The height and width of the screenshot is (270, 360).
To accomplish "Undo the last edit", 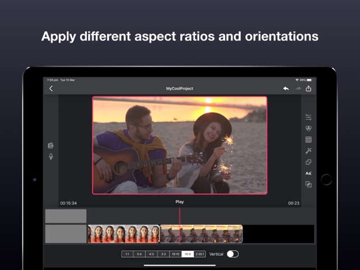I will pos(286,89).
